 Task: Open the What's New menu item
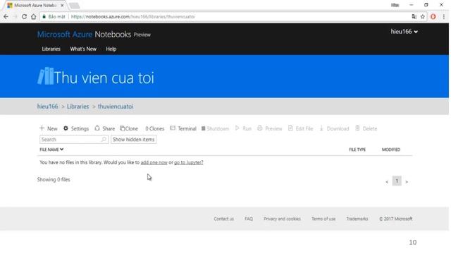coord(83,49)
